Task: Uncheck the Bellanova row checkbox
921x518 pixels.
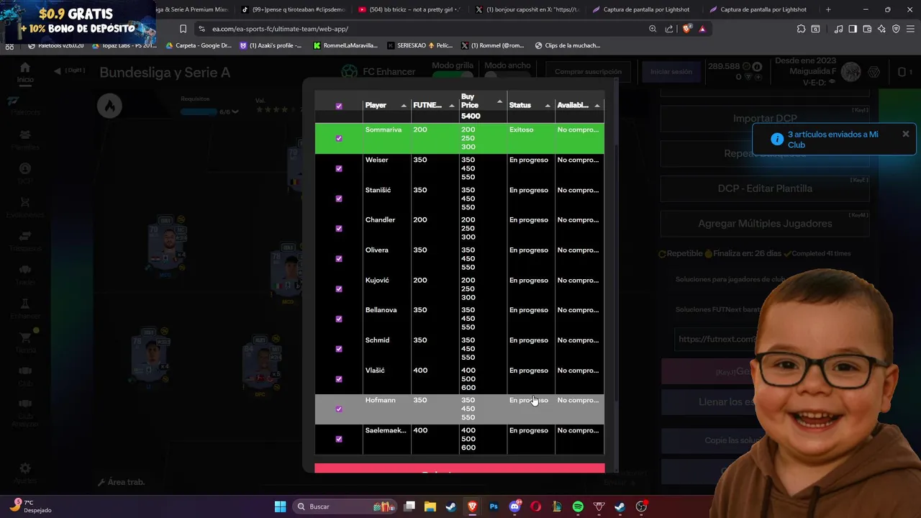Action: point(339,319)
